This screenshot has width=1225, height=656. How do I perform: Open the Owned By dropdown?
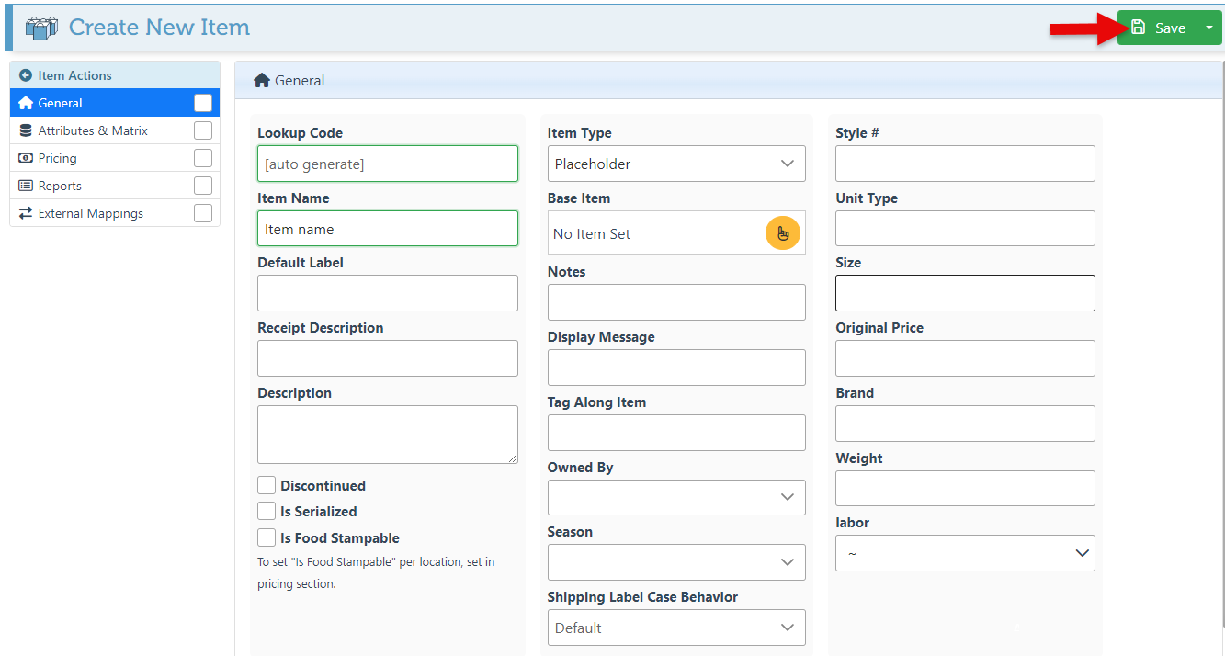[x=676, y=497]
